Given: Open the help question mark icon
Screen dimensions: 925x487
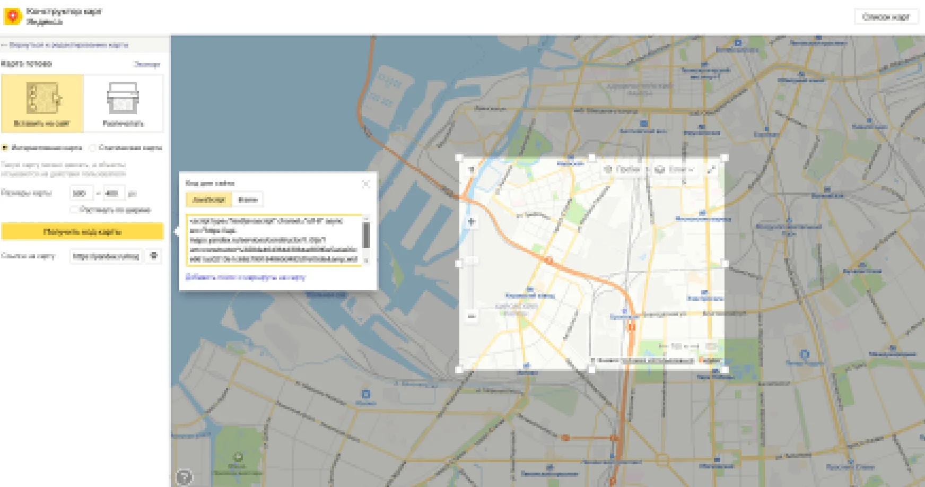Looking at the screenshot, I should (184, 477).
